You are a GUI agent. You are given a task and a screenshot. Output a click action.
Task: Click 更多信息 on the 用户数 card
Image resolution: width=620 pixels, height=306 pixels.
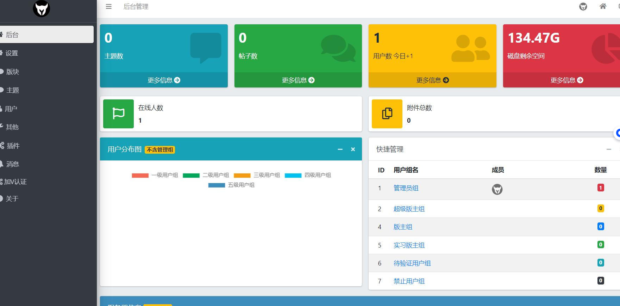click(x=432, y=80)
